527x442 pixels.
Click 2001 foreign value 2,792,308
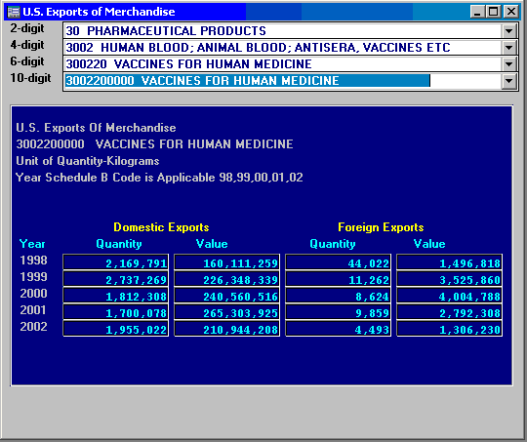click(449, 312)
